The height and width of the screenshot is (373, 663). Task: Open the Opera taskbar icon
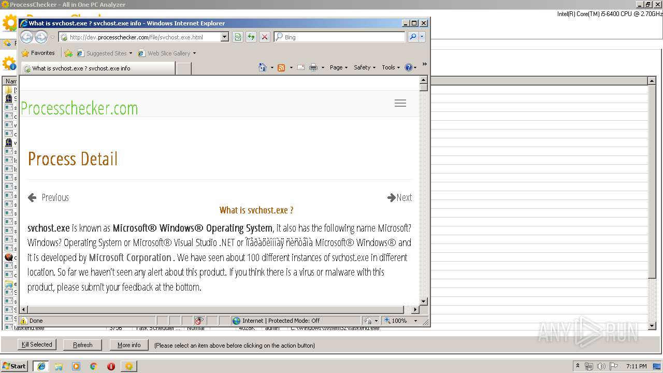pos(111,366)
